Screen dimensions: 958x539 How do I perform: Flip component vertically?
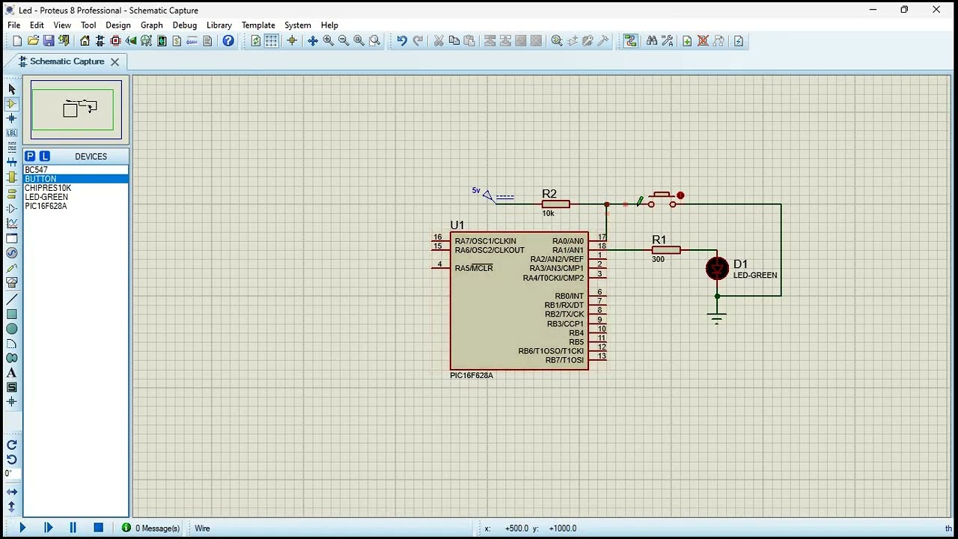(12, 507)
